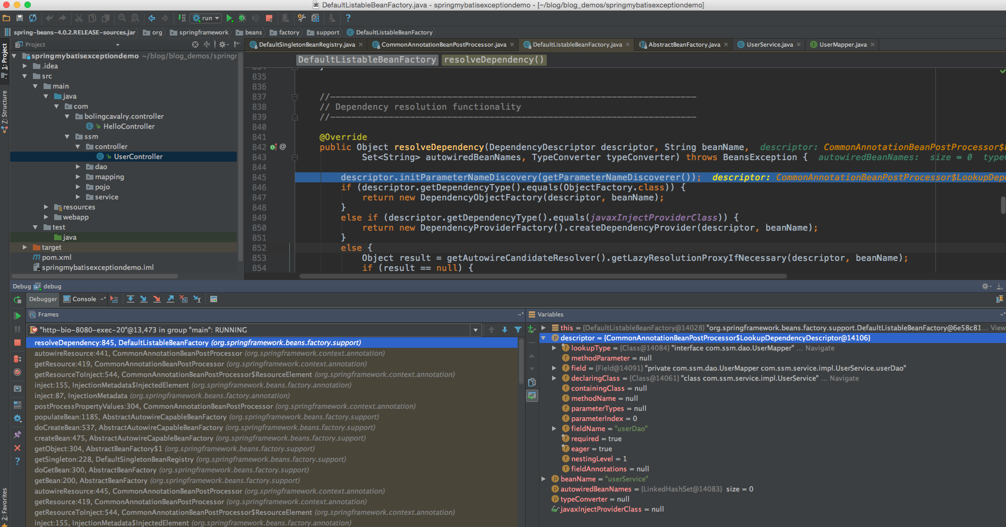The image size is (1006, 527).
Task: Click the editor's horizontal scrollbar
Action: click(541, 276)
